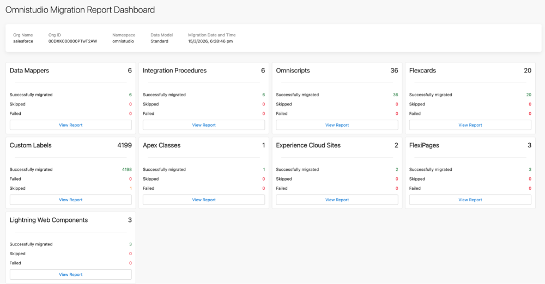The image size is (545, 284).
Task: Click Skipped label in Integration Procedures card
Action: (x=150, y=104)
